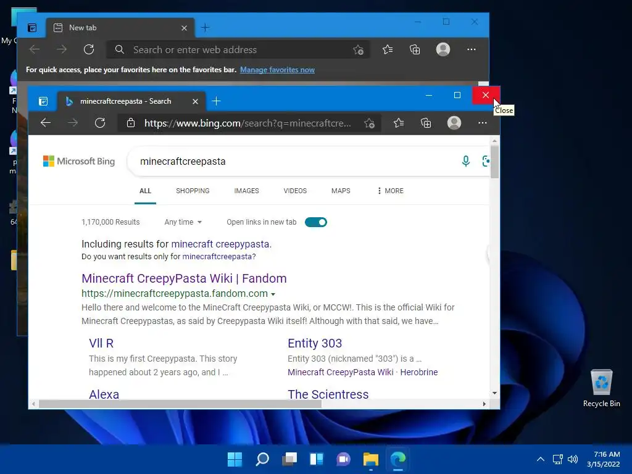Click Microsoft Bing logo
The image size is (632, 474).
coord(79,161)
